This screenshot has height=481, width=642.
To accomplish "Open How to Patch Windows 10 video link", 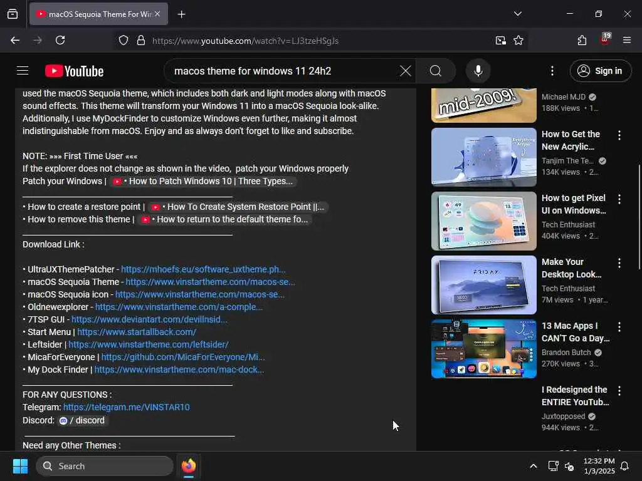I will point(203,181).
